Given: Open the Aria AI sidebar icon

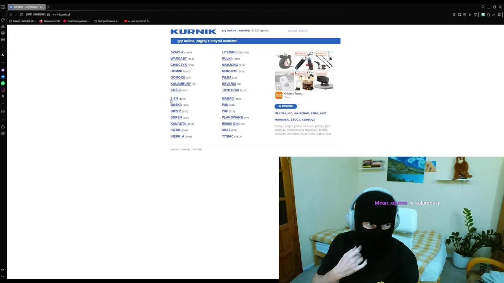Looking at the screenshot, I should pos(3,55).
